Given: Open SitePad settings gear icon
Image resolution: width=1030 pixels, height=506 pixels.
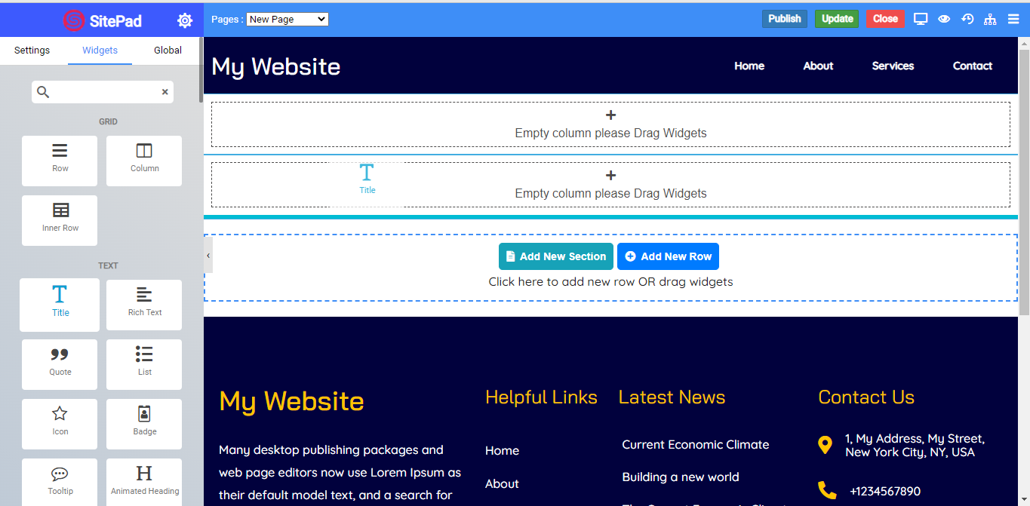Looking at the screenshot, I should (x=185, y=20).
